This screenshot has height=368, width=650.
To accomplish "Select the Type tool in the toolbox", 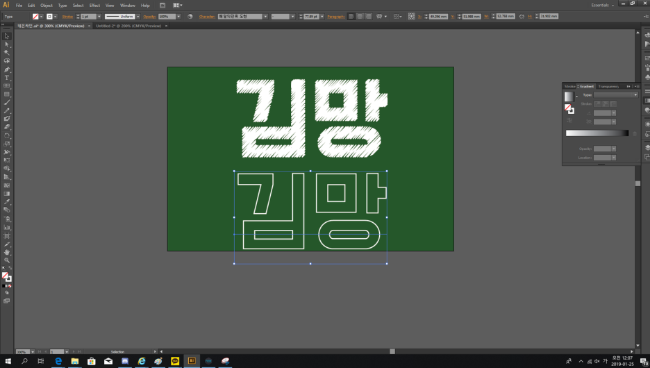I will (x=7, y=78).
